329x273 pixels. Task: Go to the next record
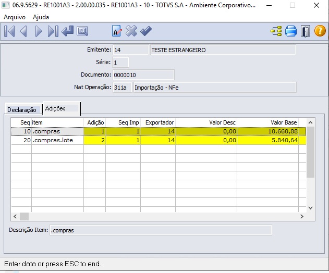(38, 31)
